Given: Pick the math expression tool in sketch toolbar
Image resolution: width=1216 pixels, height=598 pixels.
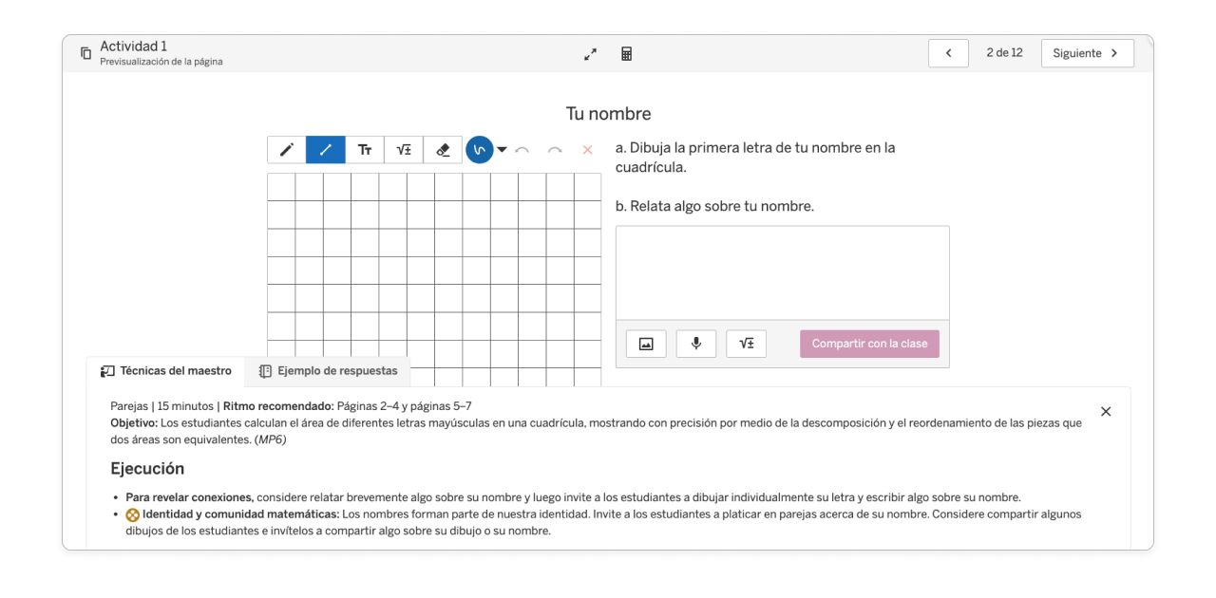Looking at the screenshot, I should click(x=404, y=150).
